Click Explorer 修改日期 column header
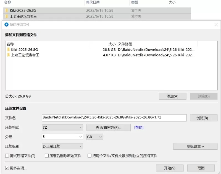 coord(93,2)
